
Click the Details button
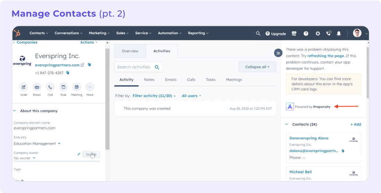[91, 154]
